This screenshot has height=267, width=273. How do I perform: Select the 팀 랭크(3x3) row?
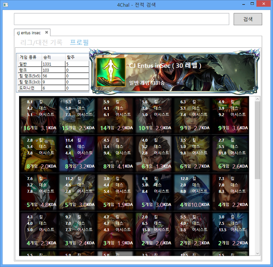tap(53, 82)
